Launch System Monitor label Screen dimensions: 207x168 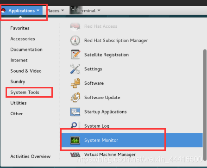click(101, 140)
